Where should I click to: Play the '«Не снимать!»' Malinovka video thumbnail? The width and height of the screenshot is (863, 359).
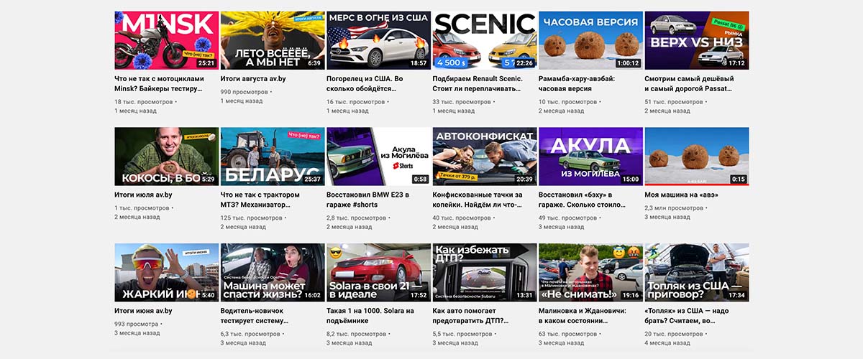[x=590, y=272]
